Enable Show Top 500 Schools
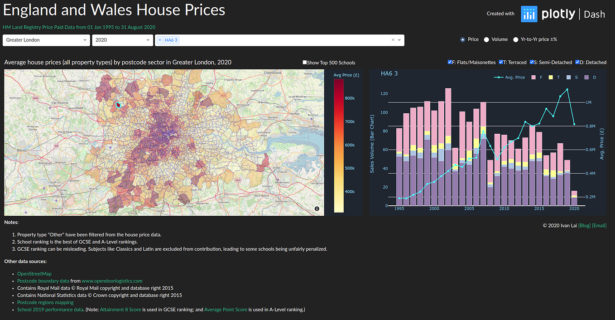 point(304,62)
